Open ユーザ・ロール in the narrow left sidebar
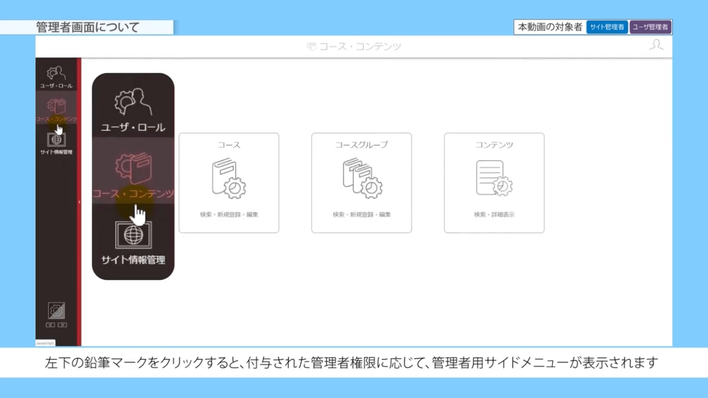This screenshot has height=398, width=708. tap(56, 77)
